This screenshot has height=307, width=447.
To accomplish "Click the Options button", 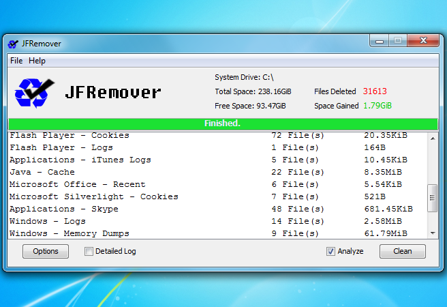I will tap(46, 251).
